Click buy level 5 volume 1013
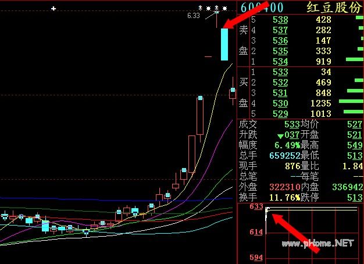 click(x=321, y=114)
